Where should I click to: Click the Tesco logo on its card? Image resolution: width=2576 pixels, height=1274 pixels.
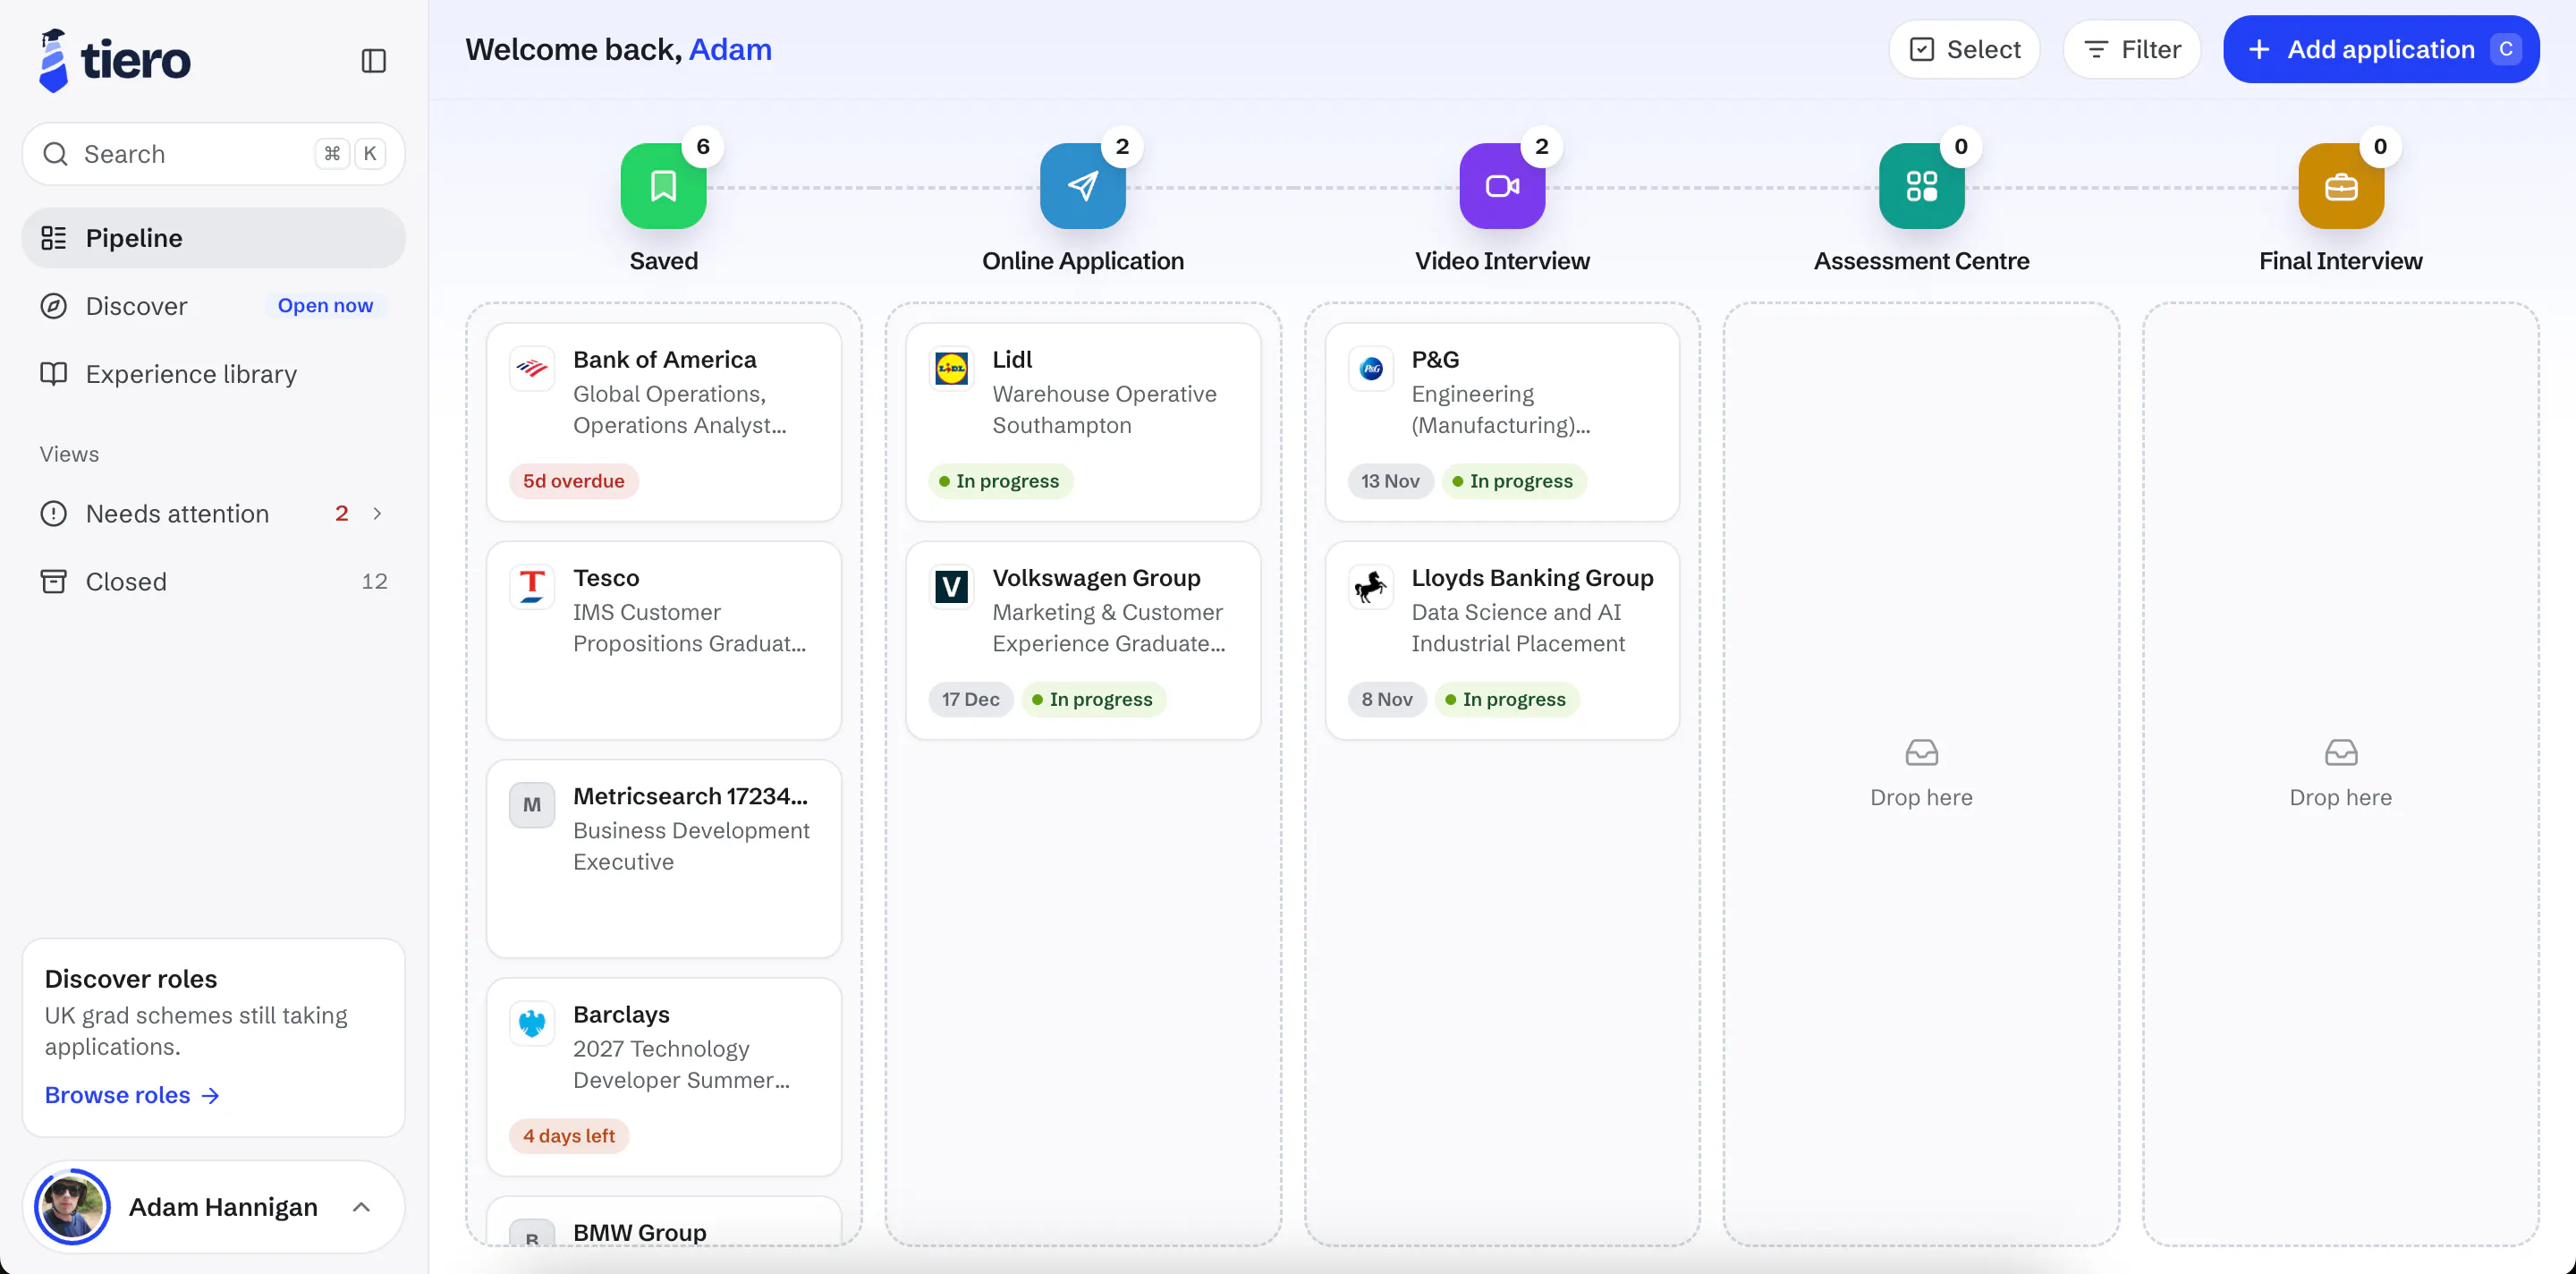(532, 587)
